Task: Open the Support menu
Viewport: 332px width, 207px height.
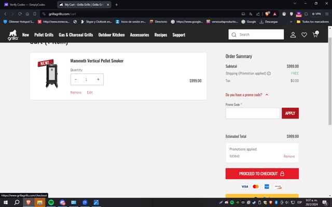Action: (178, 35)
